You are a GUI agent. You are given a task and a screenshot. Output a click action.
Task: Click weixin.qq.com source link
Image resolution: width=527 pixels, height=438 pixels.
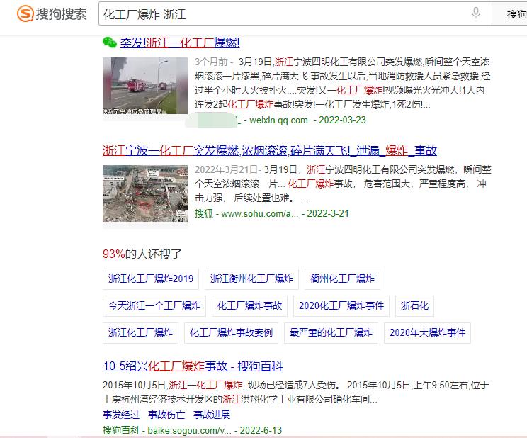(x=278, y=120)
